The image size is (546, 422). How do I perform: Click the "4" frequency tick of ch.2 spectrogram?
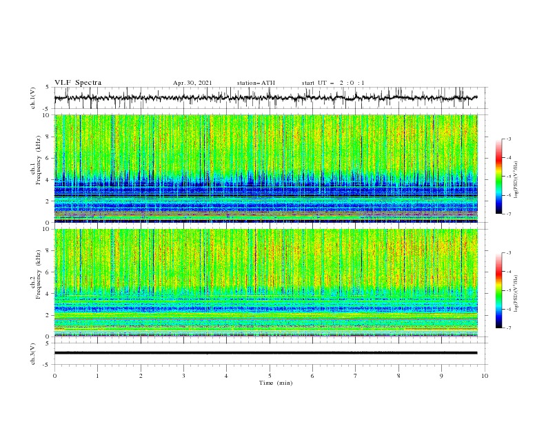point(49,294)
